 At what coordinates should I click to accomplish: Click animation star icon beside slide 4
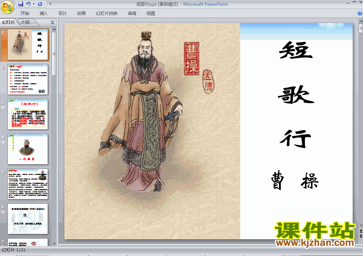[3, 142]
